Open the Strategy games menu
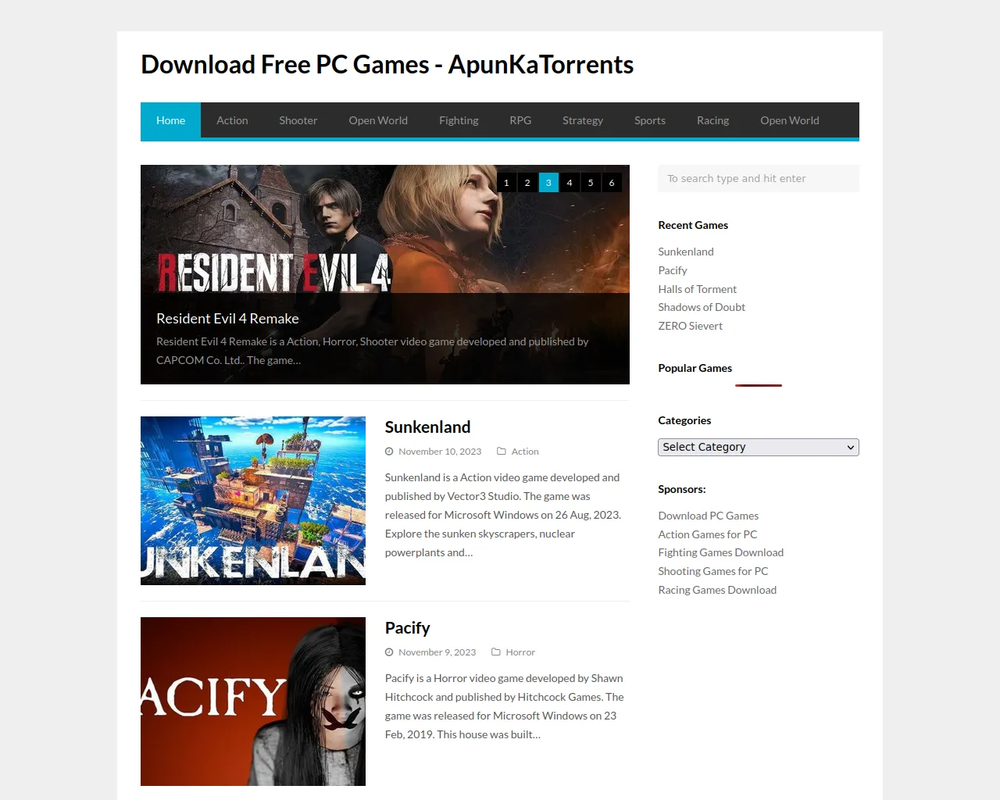The image size is (1000, 800). [583, 120]
